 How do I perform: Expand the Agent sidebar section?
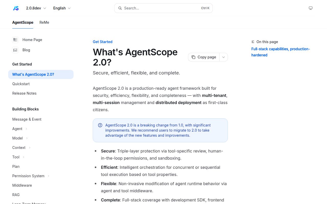coord(26,129)
